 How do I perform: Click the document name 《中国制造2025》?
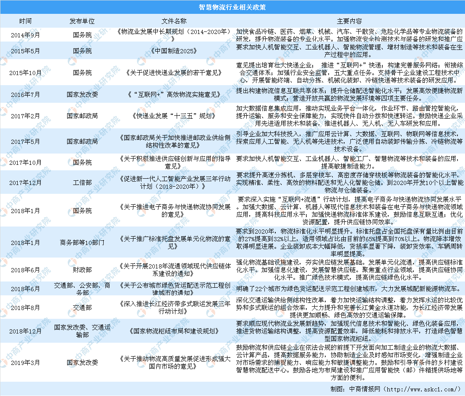[x=174, y=51]
